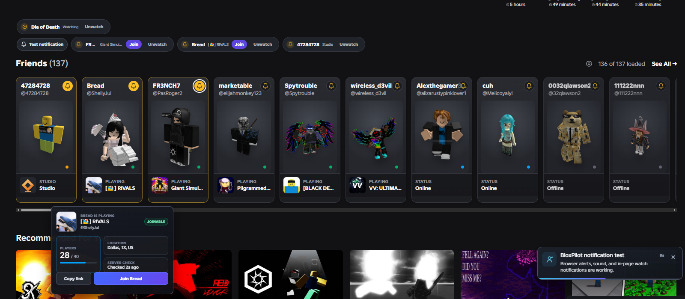Click Giant Simulator game icon on FR3NCH7 card
This screenshot has height=299, width=685.
pyautogui.click(x=160, y=185)
